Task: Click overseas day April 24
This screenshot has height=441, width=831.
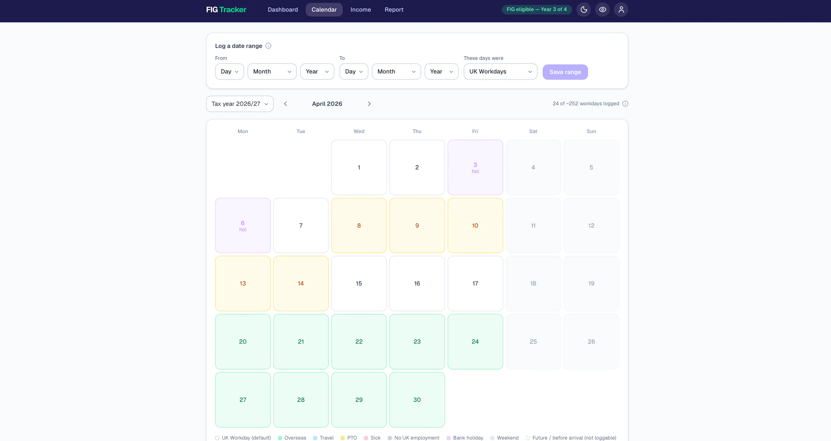Action: tap(475, 342)
